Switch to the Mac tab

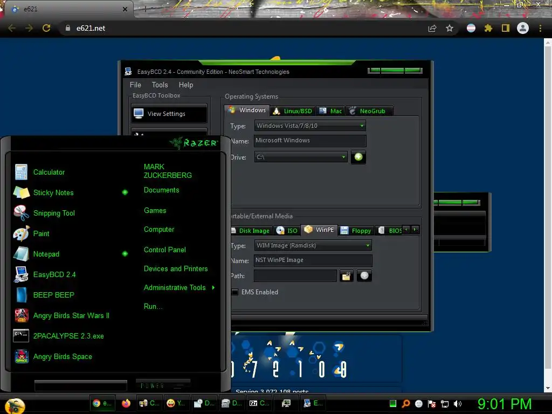pos(330,111)
